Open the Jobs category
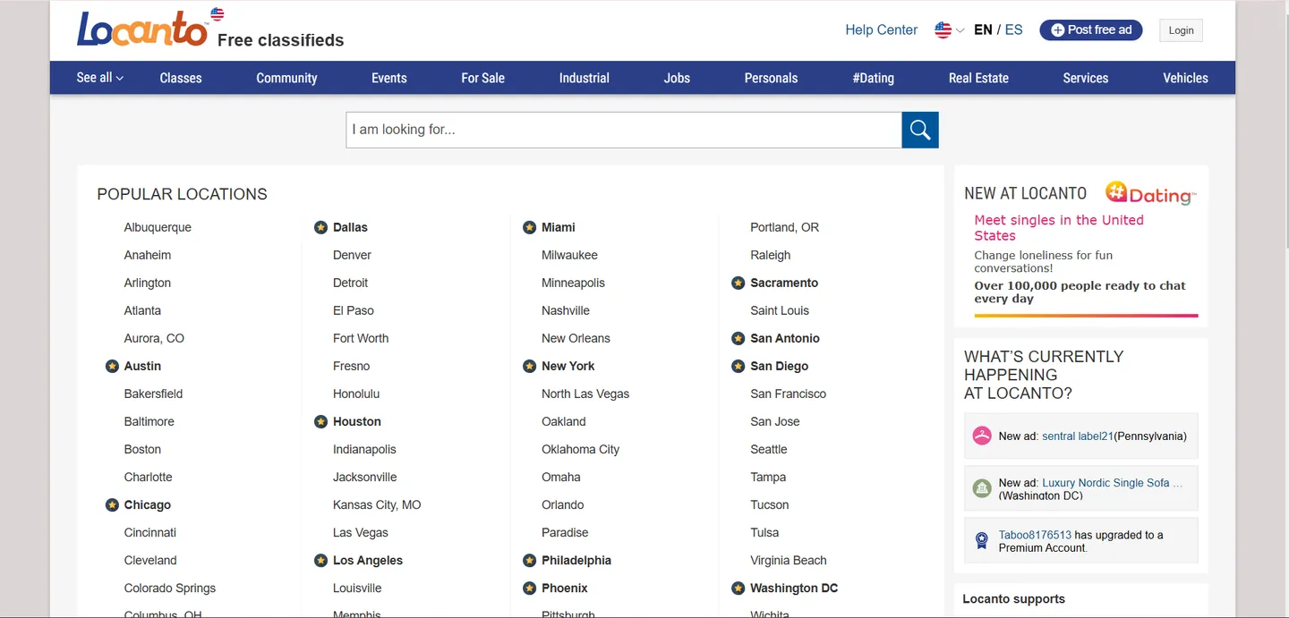The image size is (1289, 618). (x=677, y=78)
